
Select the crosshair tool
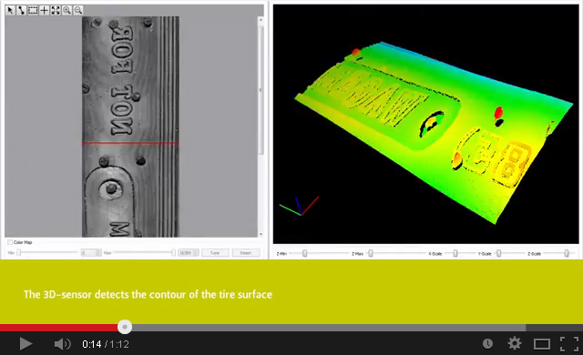pyautogui.click(x=45, y=10)
